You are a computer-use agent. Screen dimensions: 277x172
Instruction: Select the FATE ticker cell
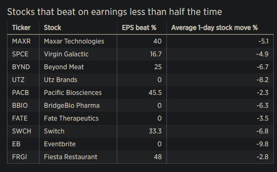pyautogui.click(x=20, y=118)
